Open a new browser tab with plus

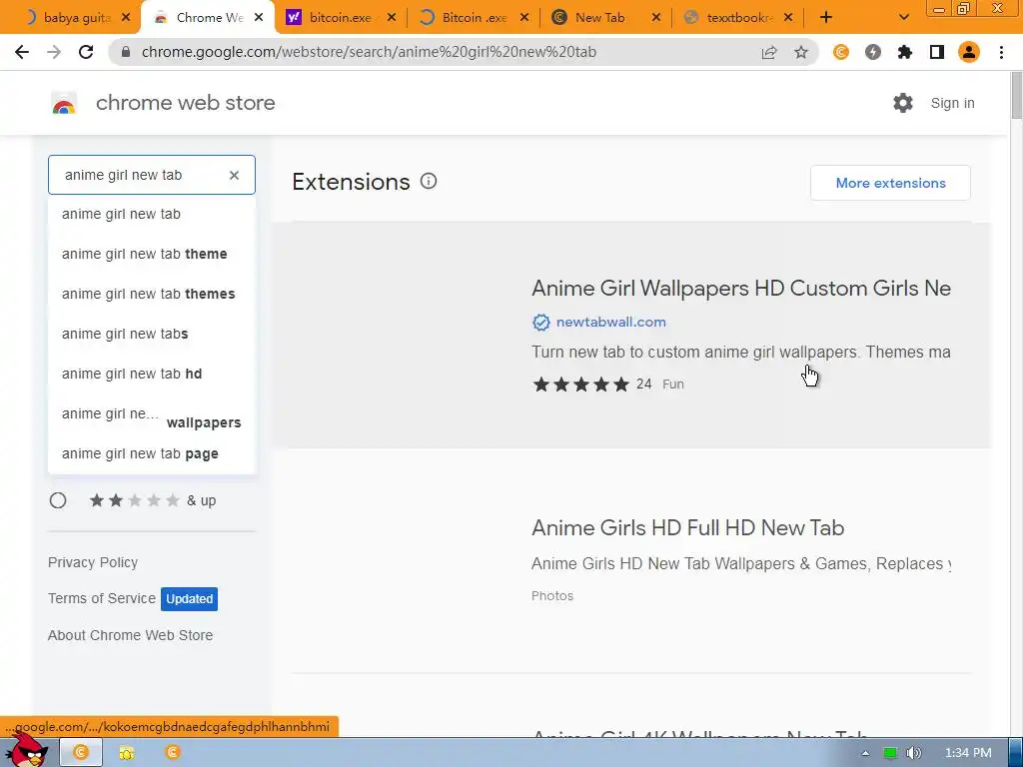[x=826, y=18]
